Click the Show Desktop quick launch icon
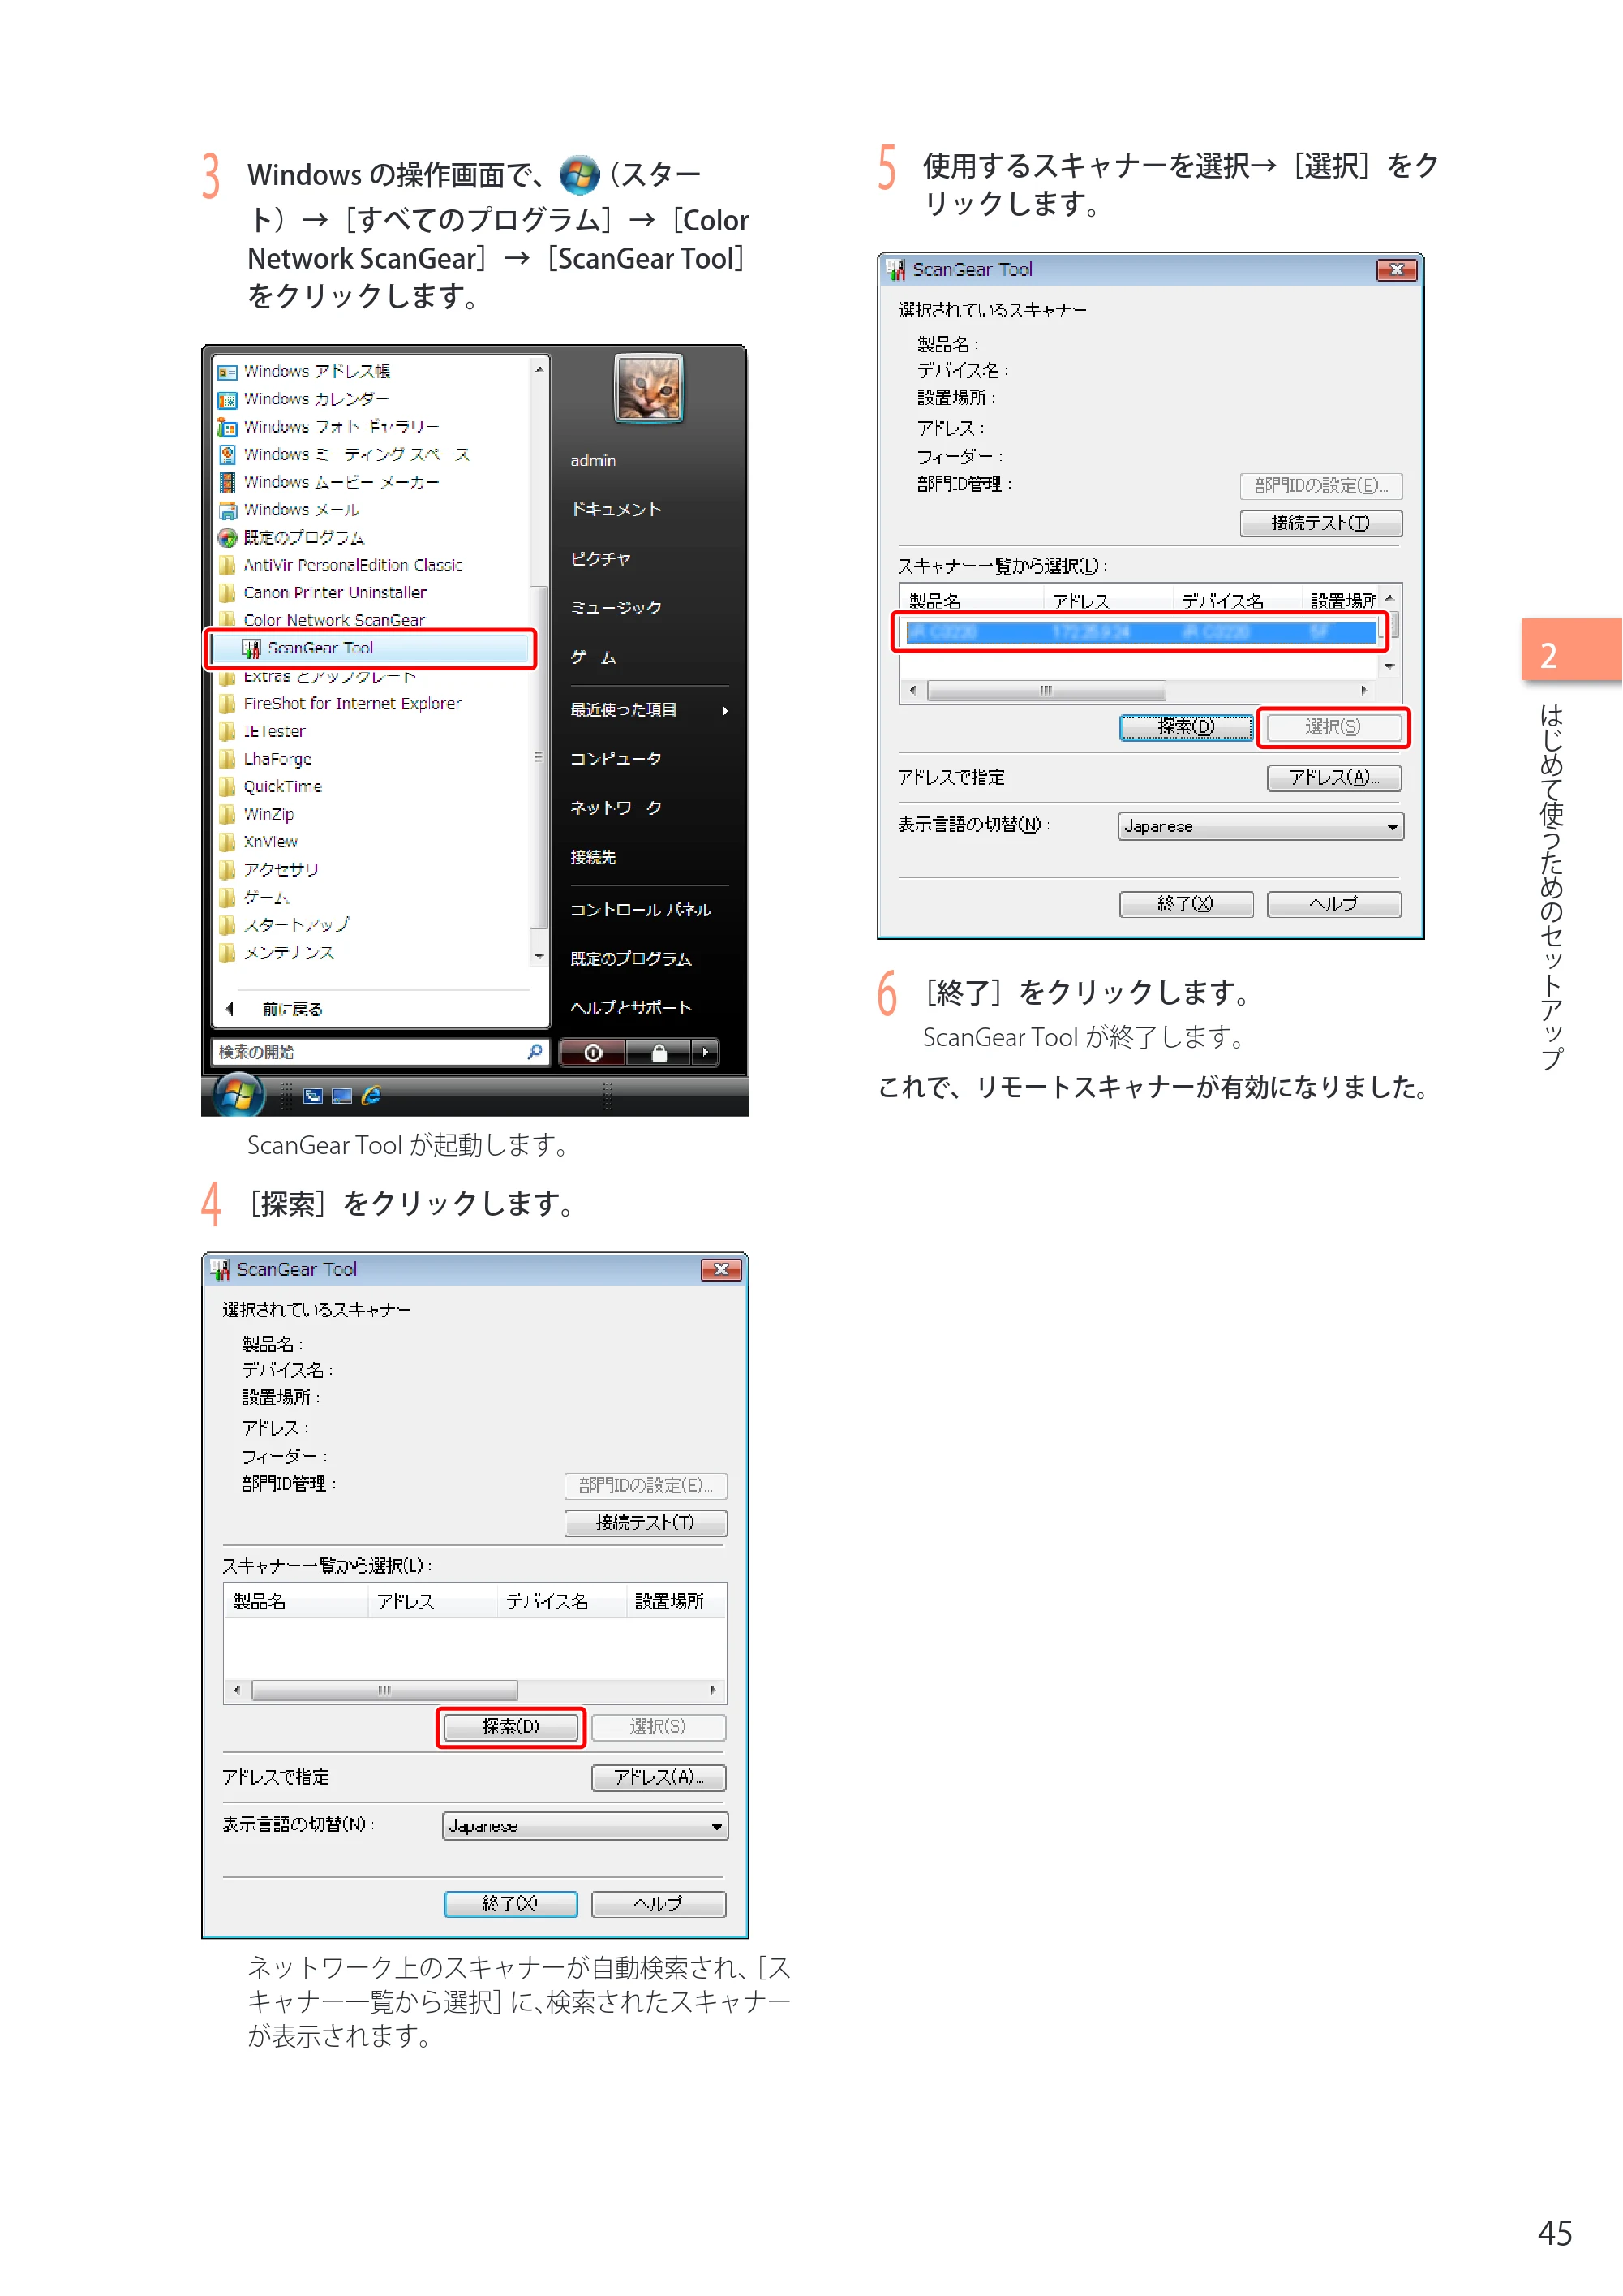Screen dimensions: 1623x2296 341,1096
